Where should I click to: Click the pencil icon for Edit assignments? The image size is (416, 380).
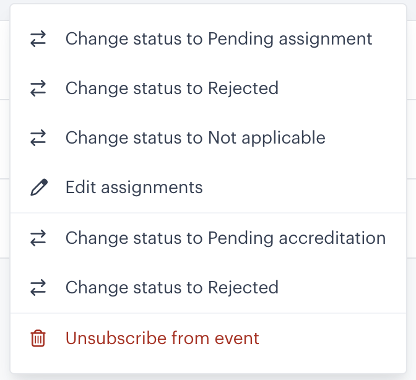coord(39,188)
